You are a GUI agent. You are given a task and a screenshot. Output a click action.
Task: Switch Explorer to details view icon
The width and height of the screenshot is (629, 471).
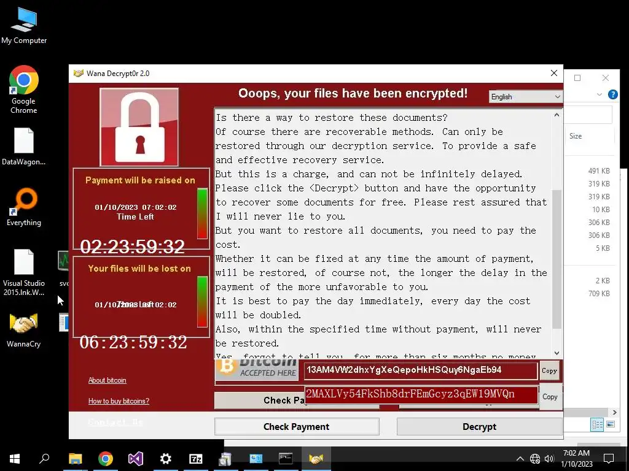click(597, 424)
